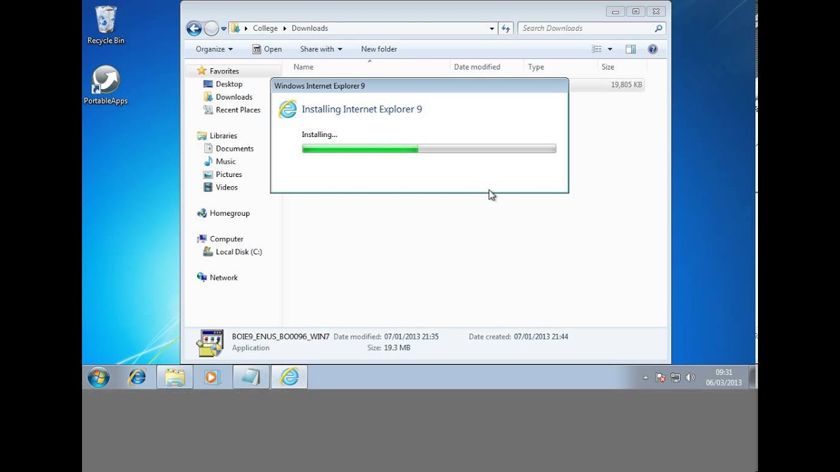Select Libraries in the navigation pane

click(223, 136)
